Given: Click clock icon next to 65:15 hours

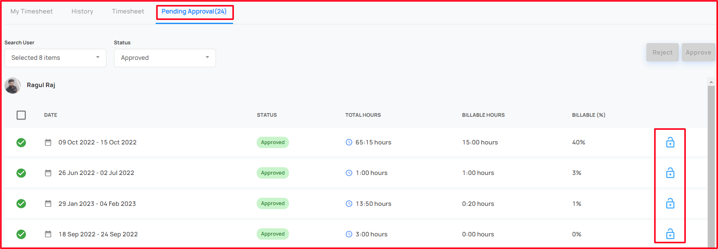Looking at the screenshot, I should point(349,142).
